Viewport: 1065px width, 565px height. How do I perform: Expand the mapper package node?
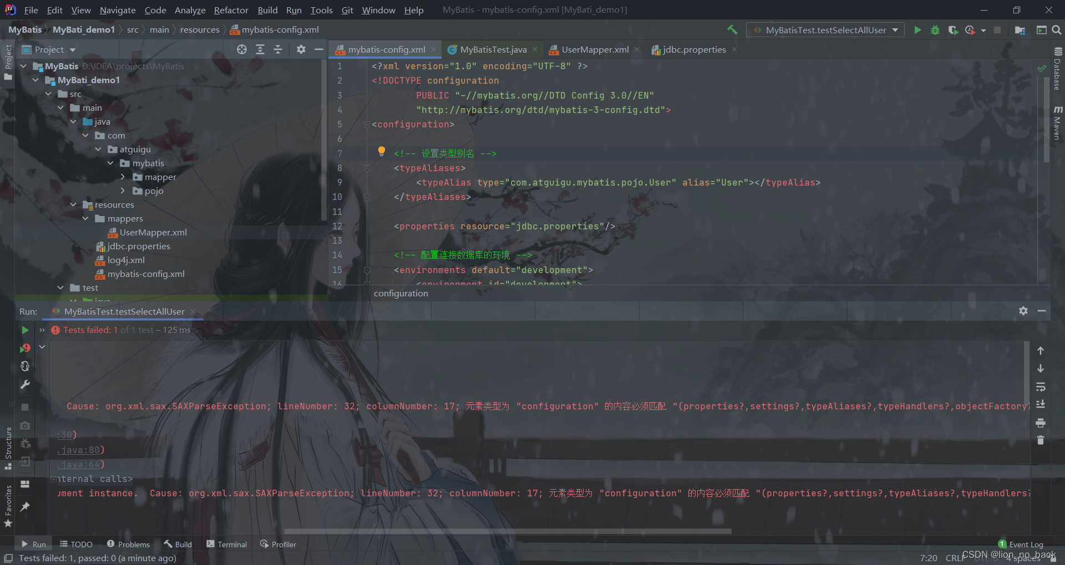pos(123,177)
